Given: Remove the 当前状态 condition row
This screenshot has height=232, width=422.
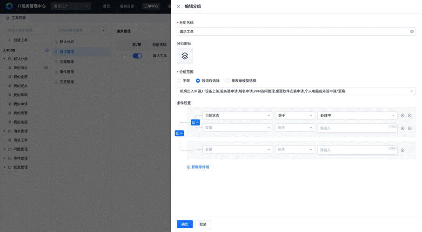Looking at the screenshot, I should coord(409,115).
